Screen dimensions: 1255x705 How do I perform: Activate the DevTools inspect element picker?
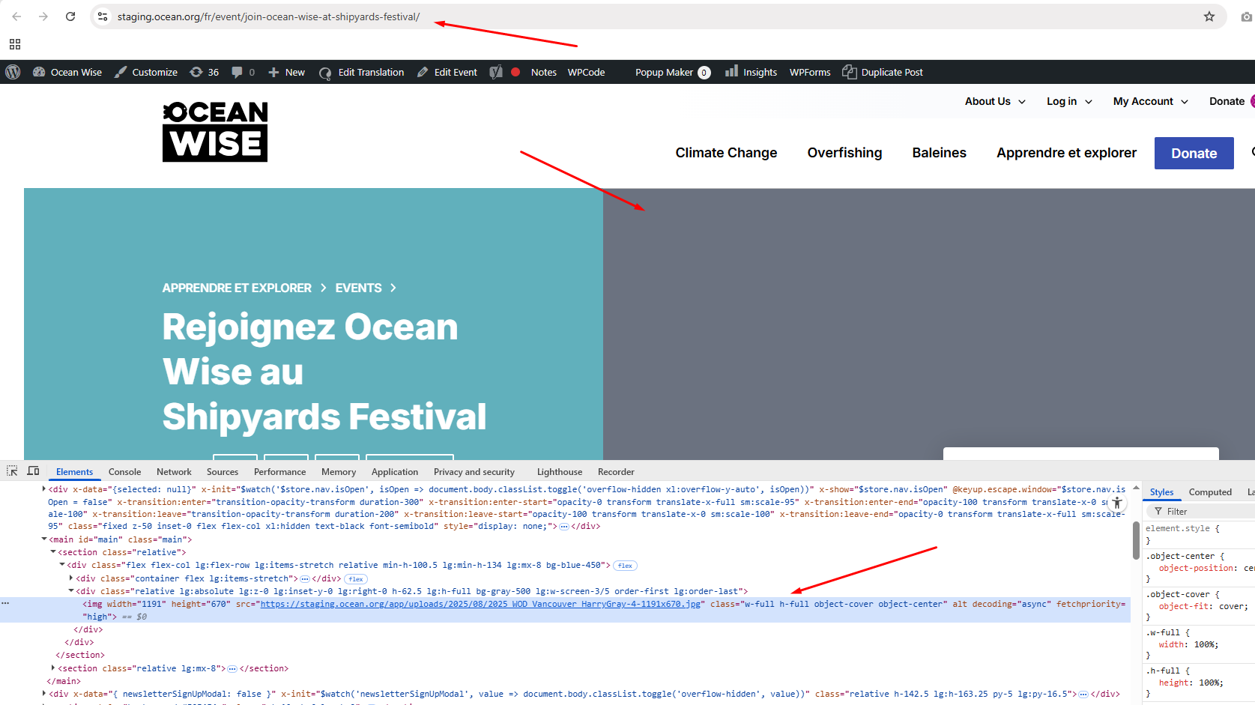(12, 471)
